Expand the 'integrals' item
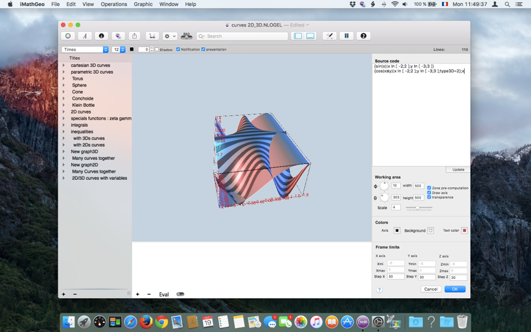The image size is (531, 332). coord(63,125)
